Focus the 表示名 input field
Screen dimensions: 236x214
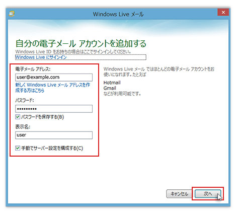pyautogui.click(x=54, y=135)
